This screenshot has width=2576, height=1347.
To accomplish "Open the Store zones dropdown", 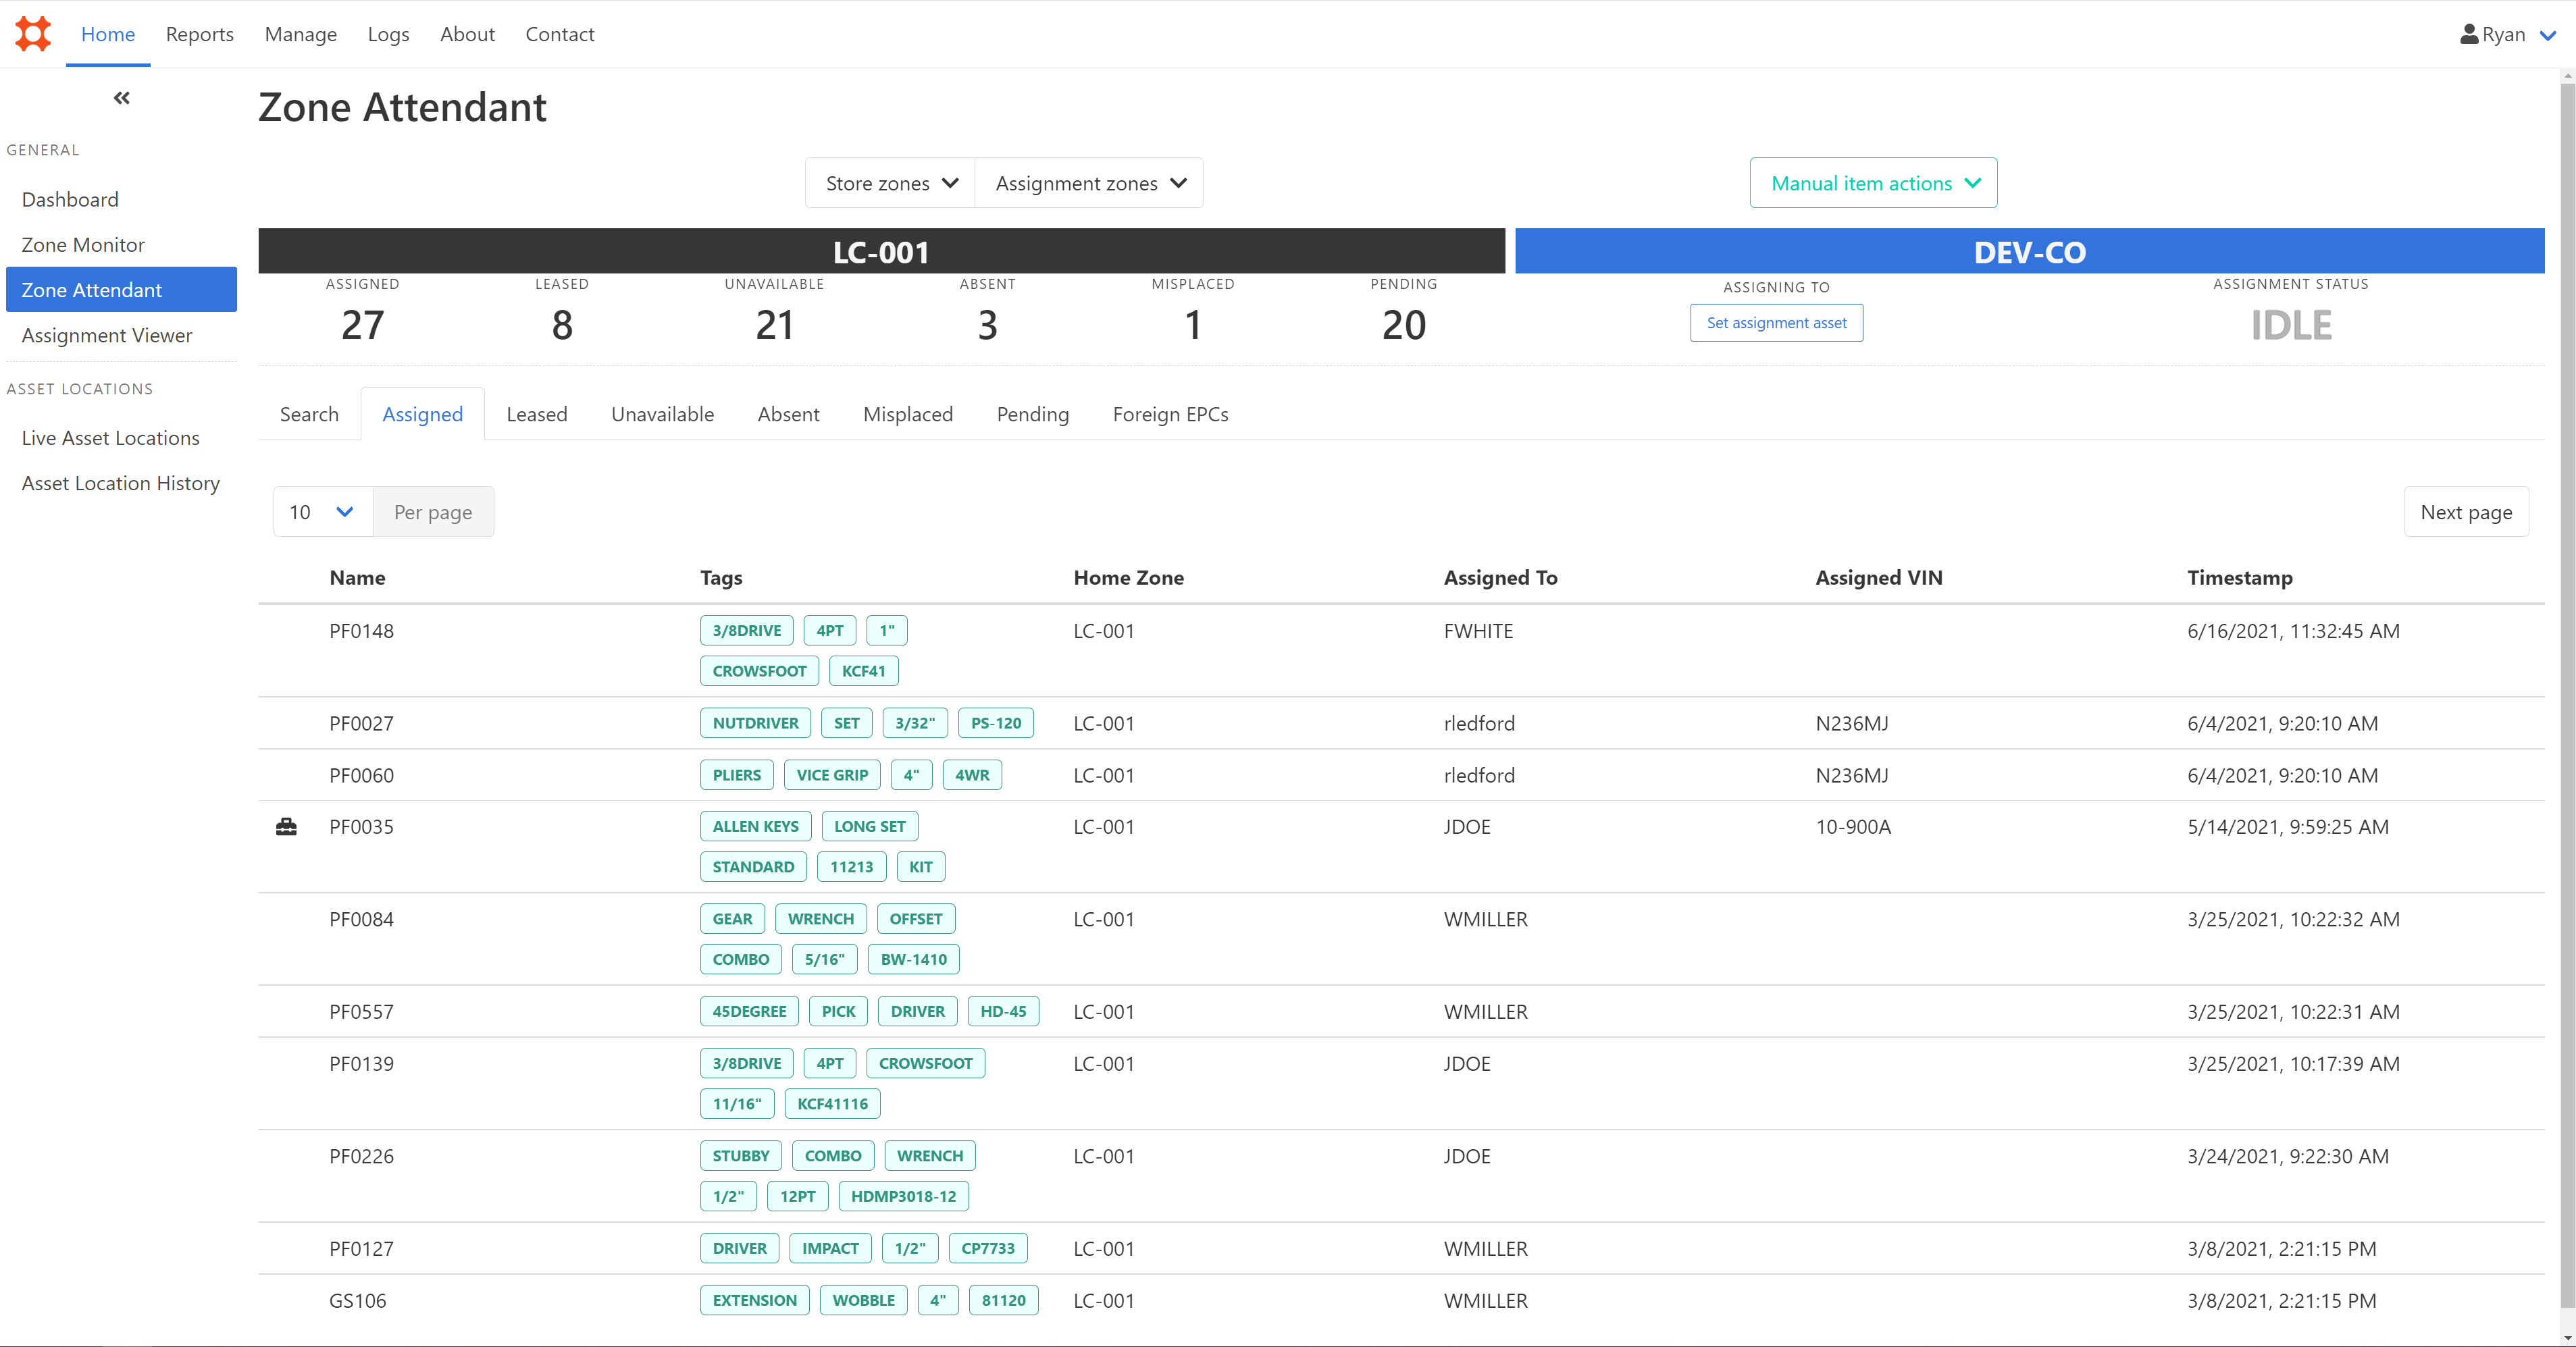I will click(890, 183).
